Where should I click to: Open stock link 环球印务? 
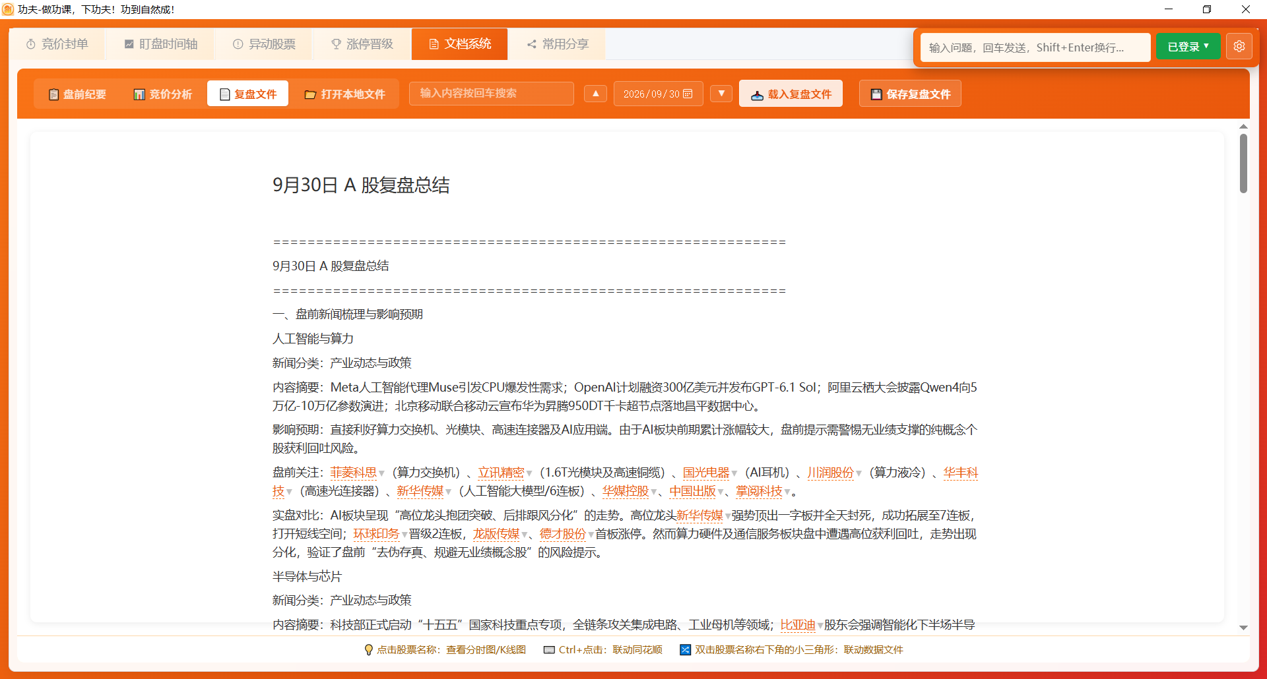point(377,534)
